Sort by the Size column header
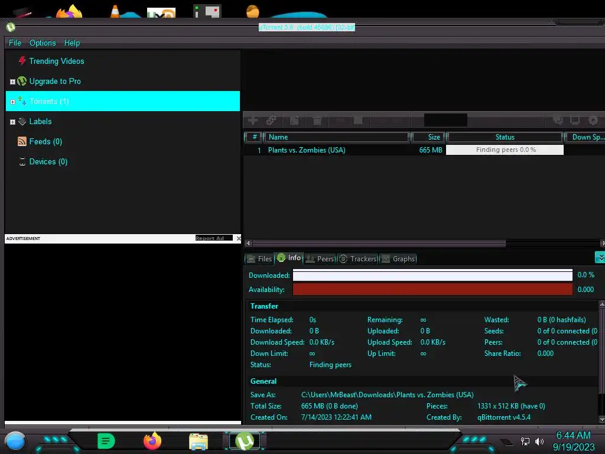Image resolution: width=605 pixels, height=454 pixels. [x=428, y=137]
